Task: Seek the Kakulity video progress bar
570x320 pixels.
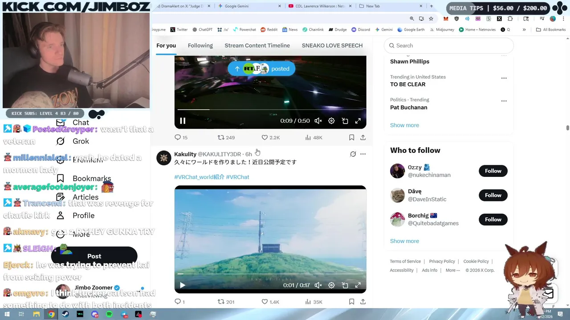Action: tap(270, 274)
